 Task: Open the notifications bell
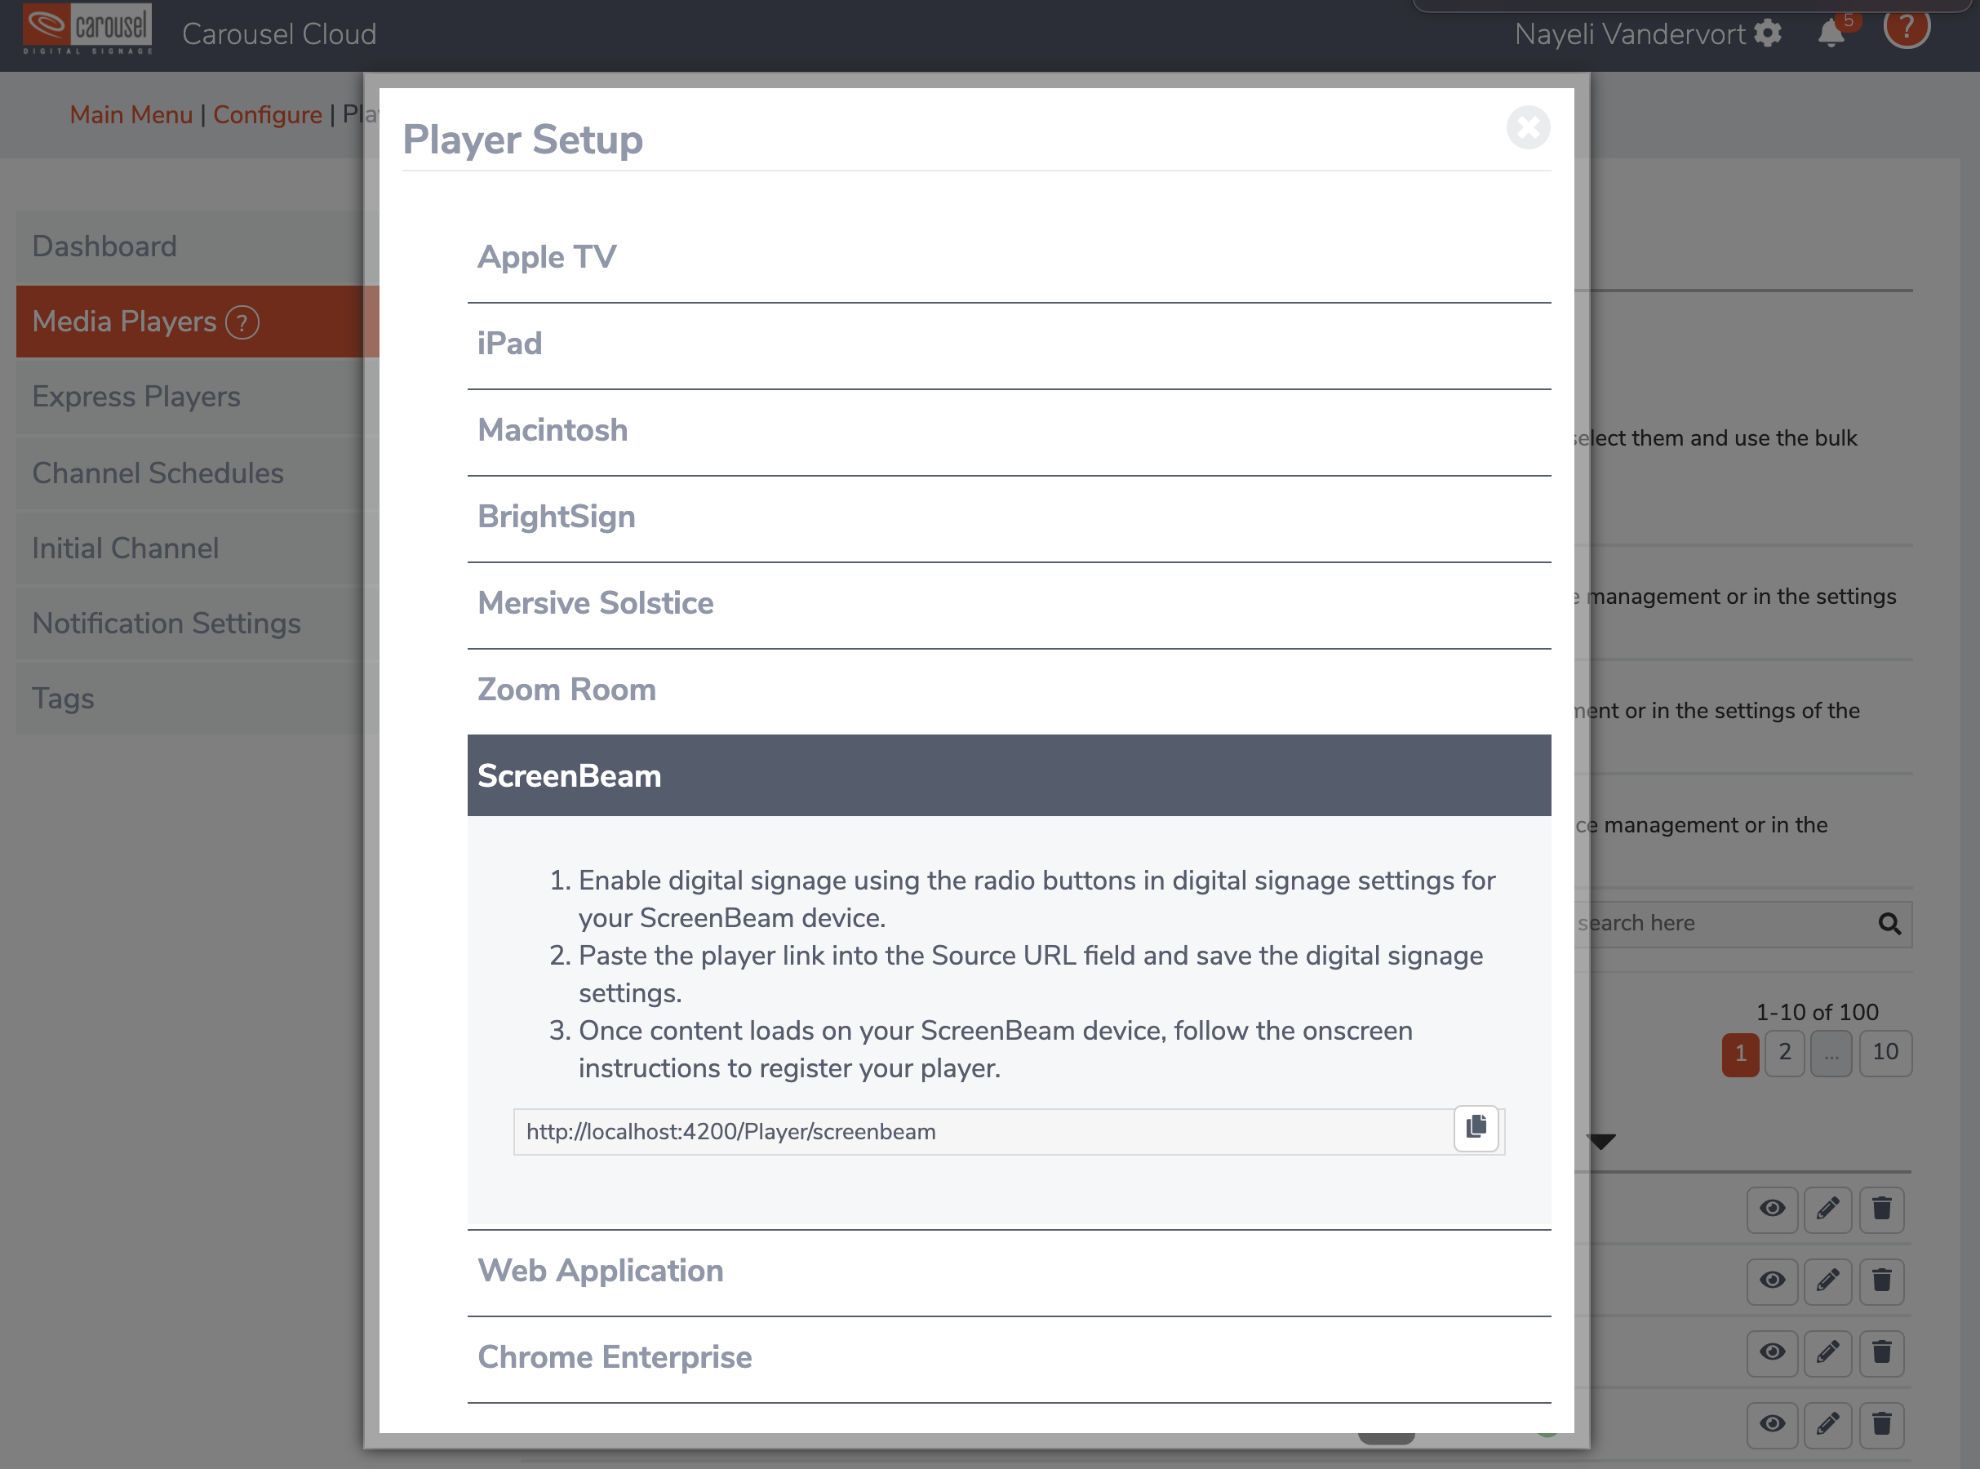tap(1831, 33)
